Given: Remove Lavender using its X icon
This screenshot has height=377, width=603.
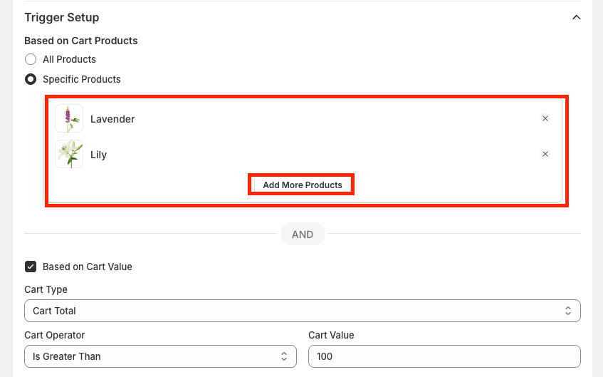Looking at the screenshot, I should pyautogui.click(x=545, y=119).
